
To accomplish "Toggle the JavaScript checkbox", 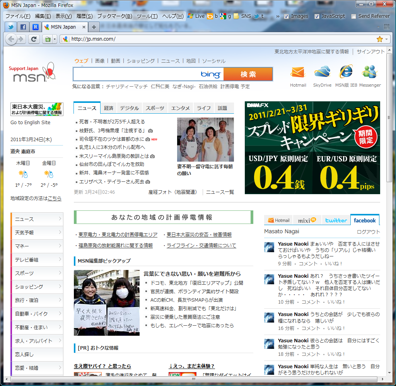I will [317, 16].
